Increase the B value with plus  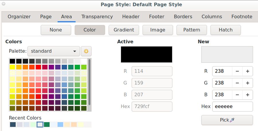click(247, 95)
